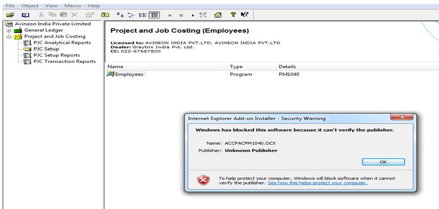The image size is (439, 209).
Task: Sort by the Name column header
Action: (166, 67)
